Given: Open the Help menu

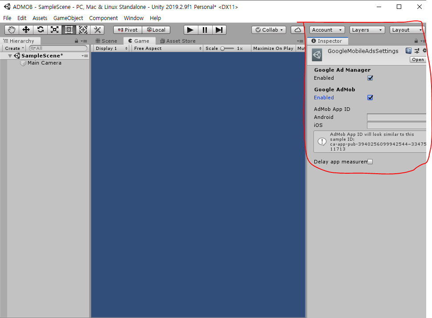Looking at the screenshot, I should 156,18.
